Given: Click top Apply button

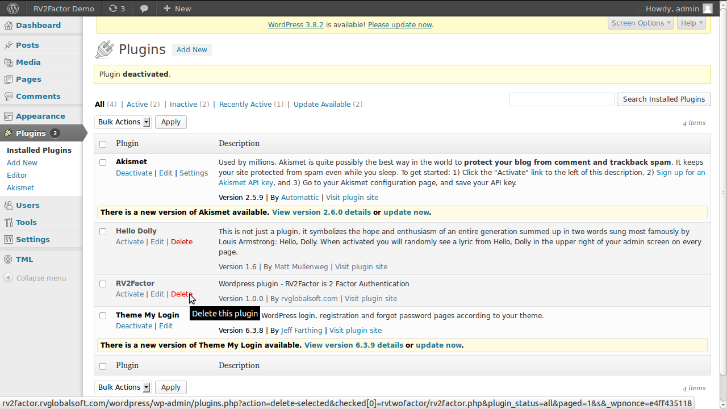Looking at the screenshot, I should tap(170, 122).
